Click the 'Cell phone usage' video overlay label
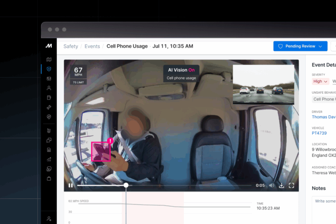336x224 pixels. 181,78
